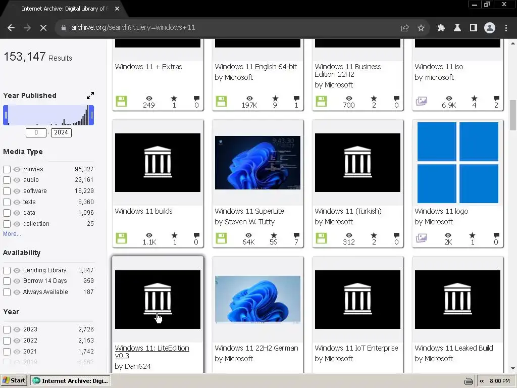This screenshot has width=517, height=388.
Task: Bookmark this page with the star icon
Action: pyautogui.click(x=421, y=28)
